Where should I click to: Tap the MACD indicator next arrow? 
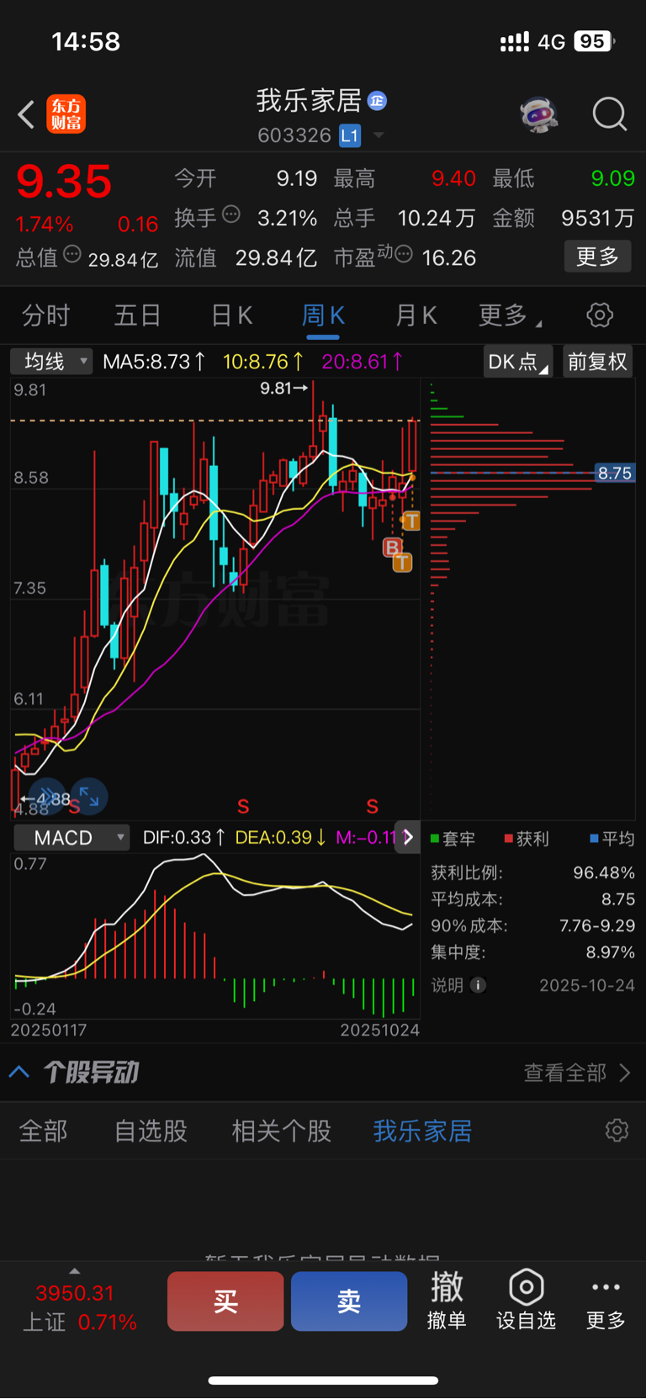coord(408,837)
